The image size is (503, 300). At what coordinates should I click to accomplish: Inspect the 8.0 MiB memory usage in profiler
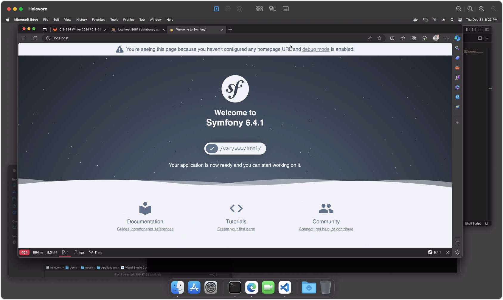pyautogui.click(x=52, y=252)
